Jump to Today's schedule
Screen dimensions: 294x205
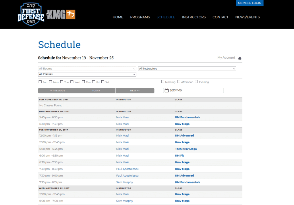(x=96, y=91)
